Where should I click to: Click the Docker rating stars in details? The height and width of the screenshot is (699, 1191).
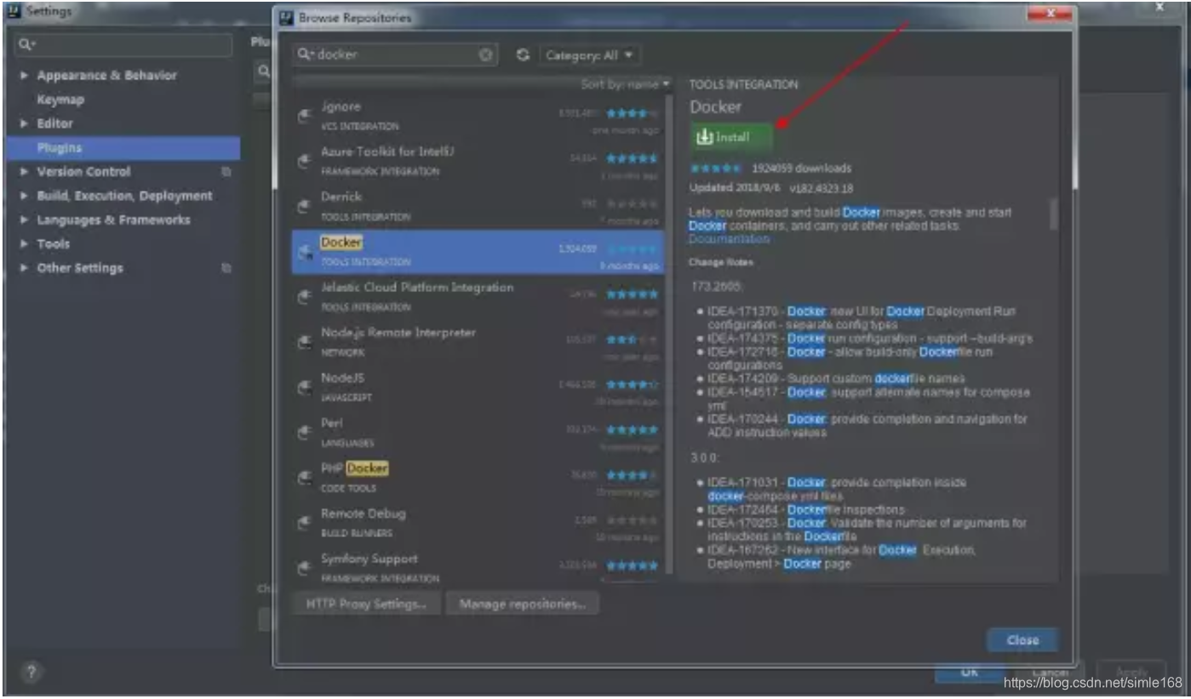[714, 169]
